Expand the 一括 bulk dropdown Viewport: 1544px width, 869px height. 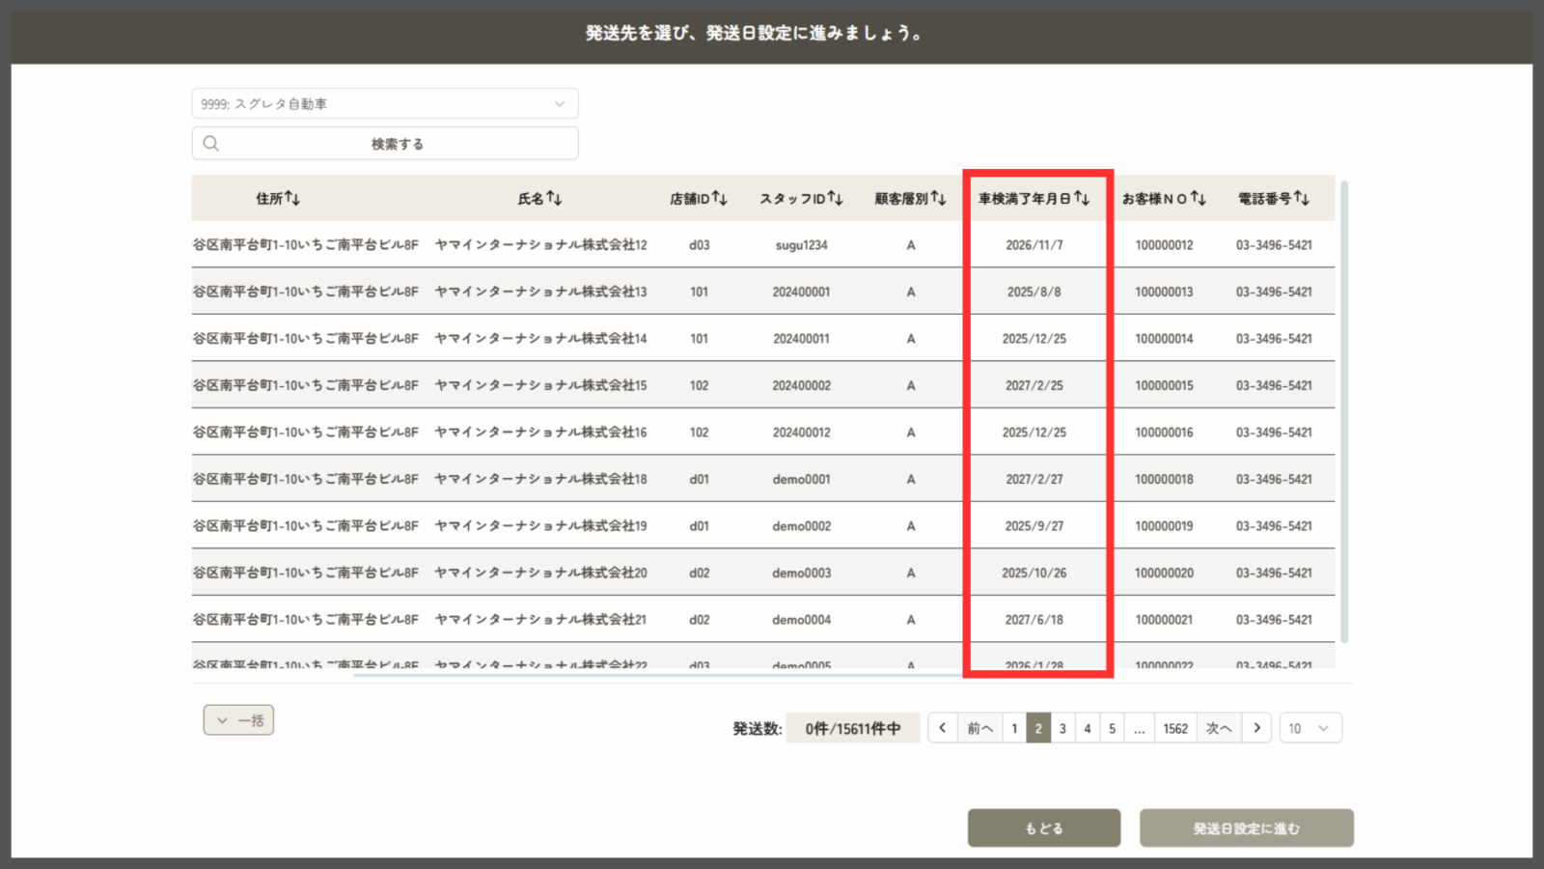pos(238,720)
